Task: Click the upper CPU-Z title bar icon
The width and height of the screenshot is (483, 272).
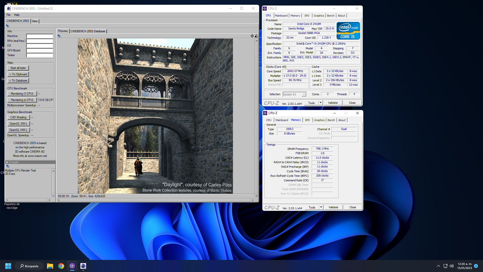Action: pyautogui.click(x=265, y=9)
